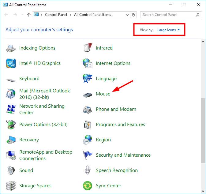
Task: Open the Programs and Features link
Action: click(x=120, y=125)
